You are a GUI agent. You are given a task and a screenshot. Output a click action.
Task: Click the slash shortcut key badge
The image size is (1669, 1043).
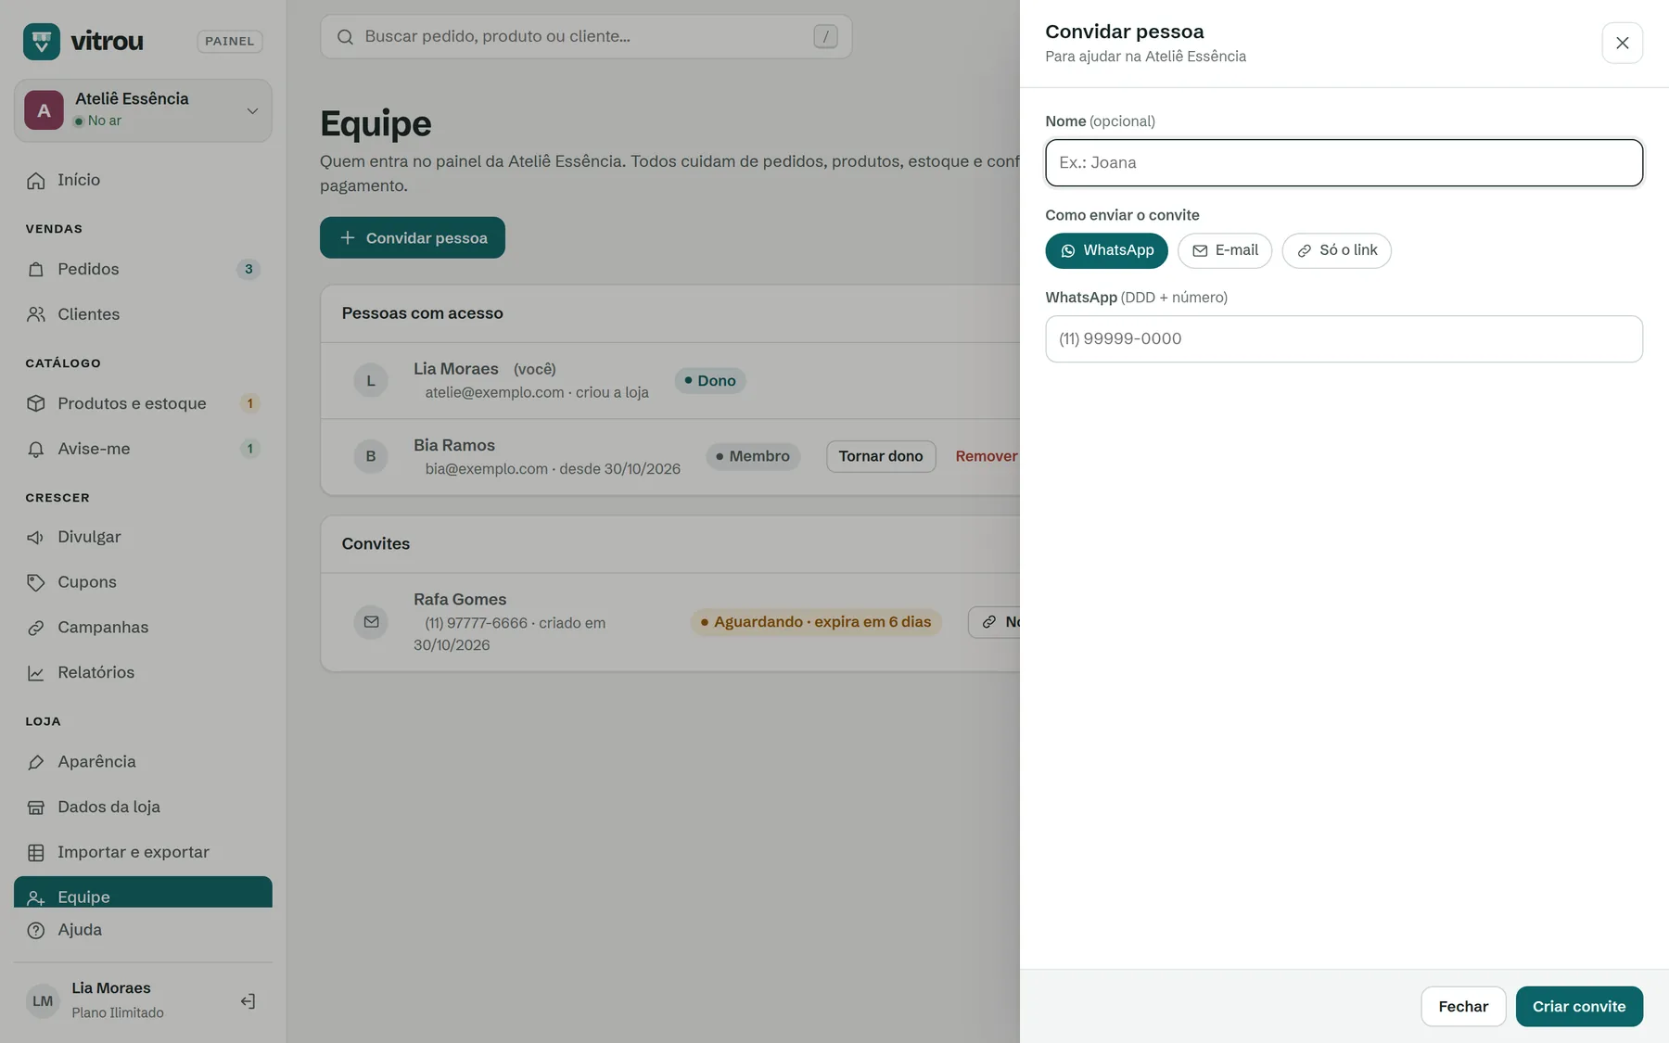click(825, 37)
